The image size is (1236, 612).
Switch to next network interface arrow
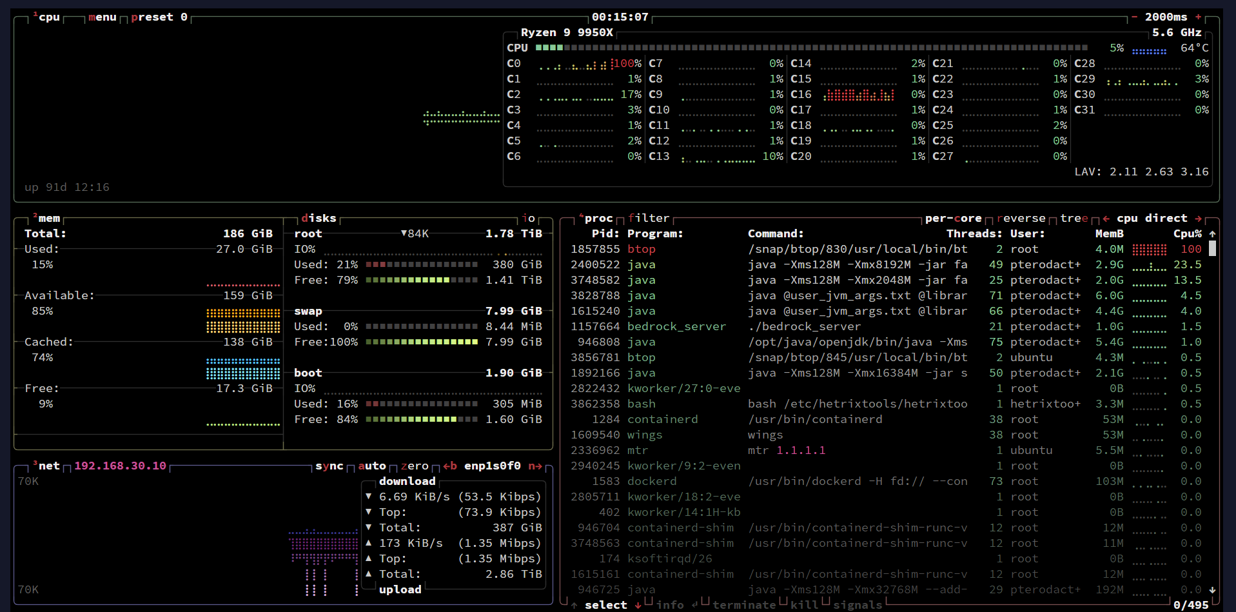click(535, 466)
